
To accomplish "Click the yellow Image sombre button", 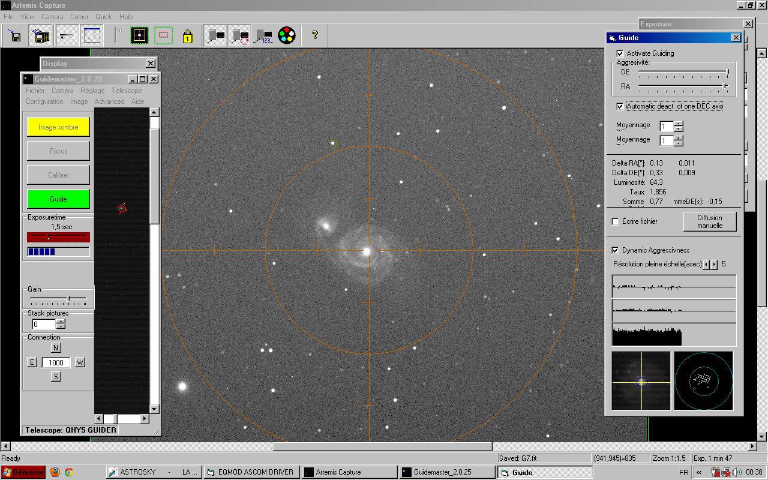I will coord(58,127).
